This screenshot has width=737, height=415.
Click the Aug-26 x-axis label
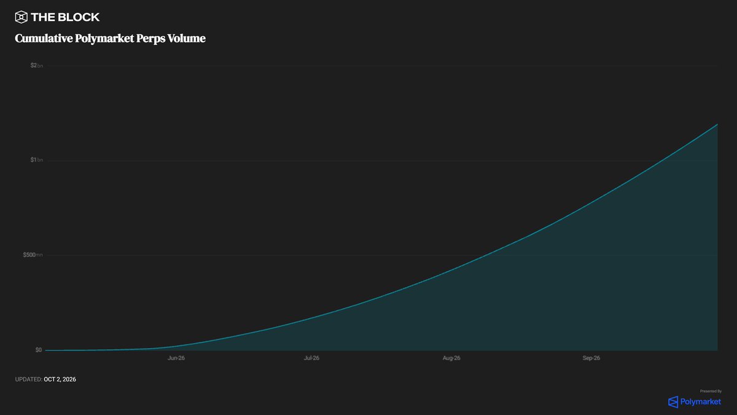(451, 357)
